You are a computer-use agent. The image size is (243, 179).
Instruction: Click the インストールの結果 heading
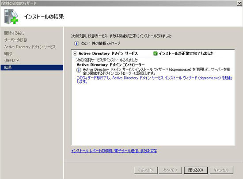pyautogui.click(x=44, y=17)
